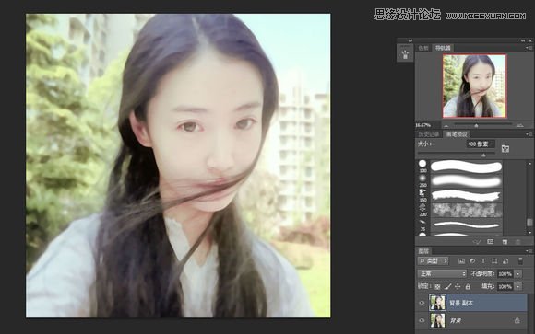535x334 pixels.
Task: Click the lock icon on 背景 layer
Action: point(517,320)
